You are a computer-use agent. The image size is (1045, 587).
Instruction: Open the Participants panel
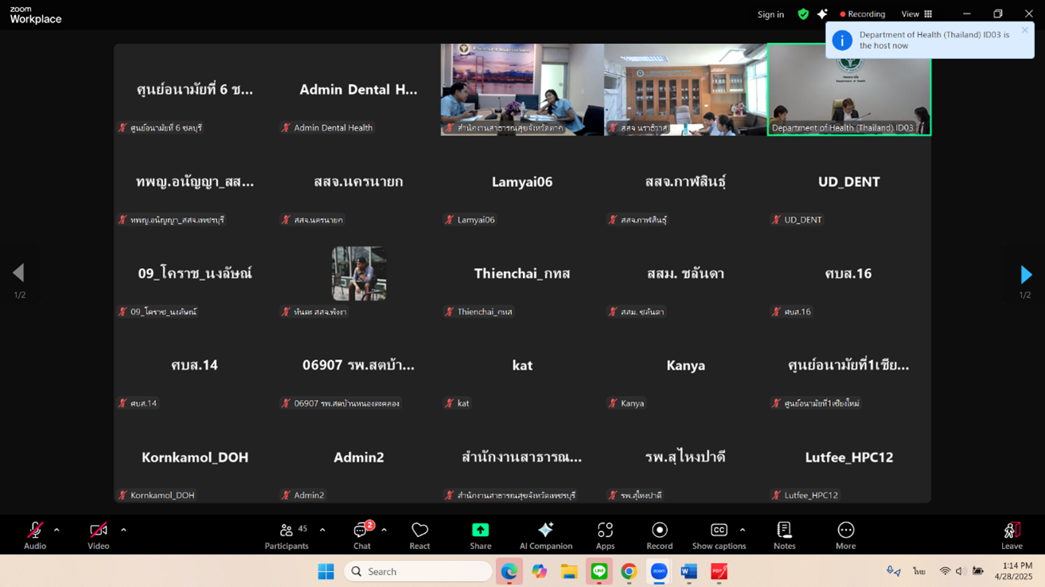[287, 535]
